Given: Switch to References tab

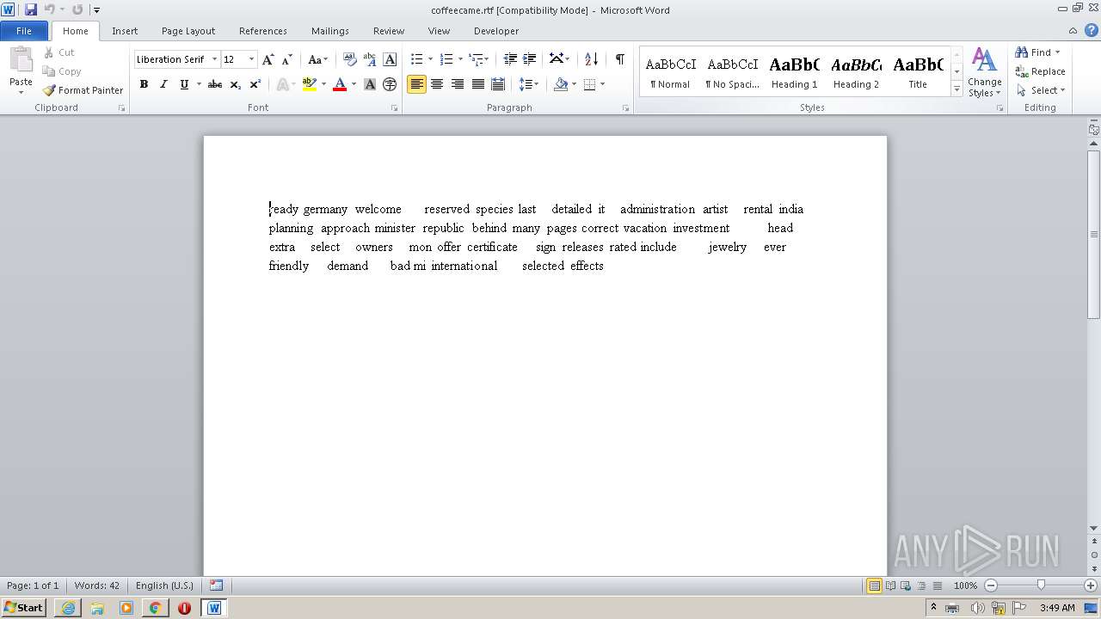Looking at the screenshot, I should (263, 31).
